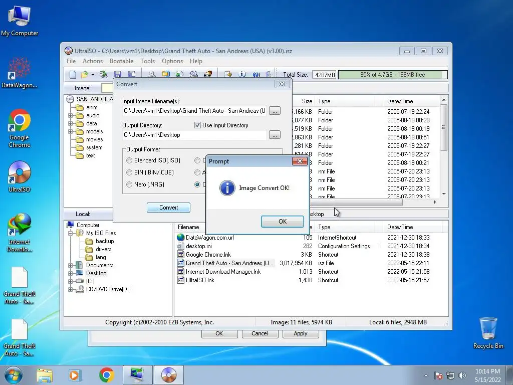
Task: Click the Save floppy-disk toolbar icon
Action: point(118,75)
